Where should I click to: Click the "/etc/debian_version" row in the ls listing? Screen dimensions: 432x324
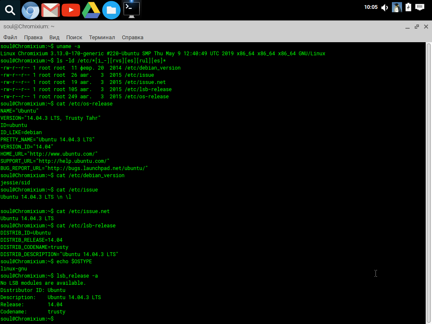point(90,68)
